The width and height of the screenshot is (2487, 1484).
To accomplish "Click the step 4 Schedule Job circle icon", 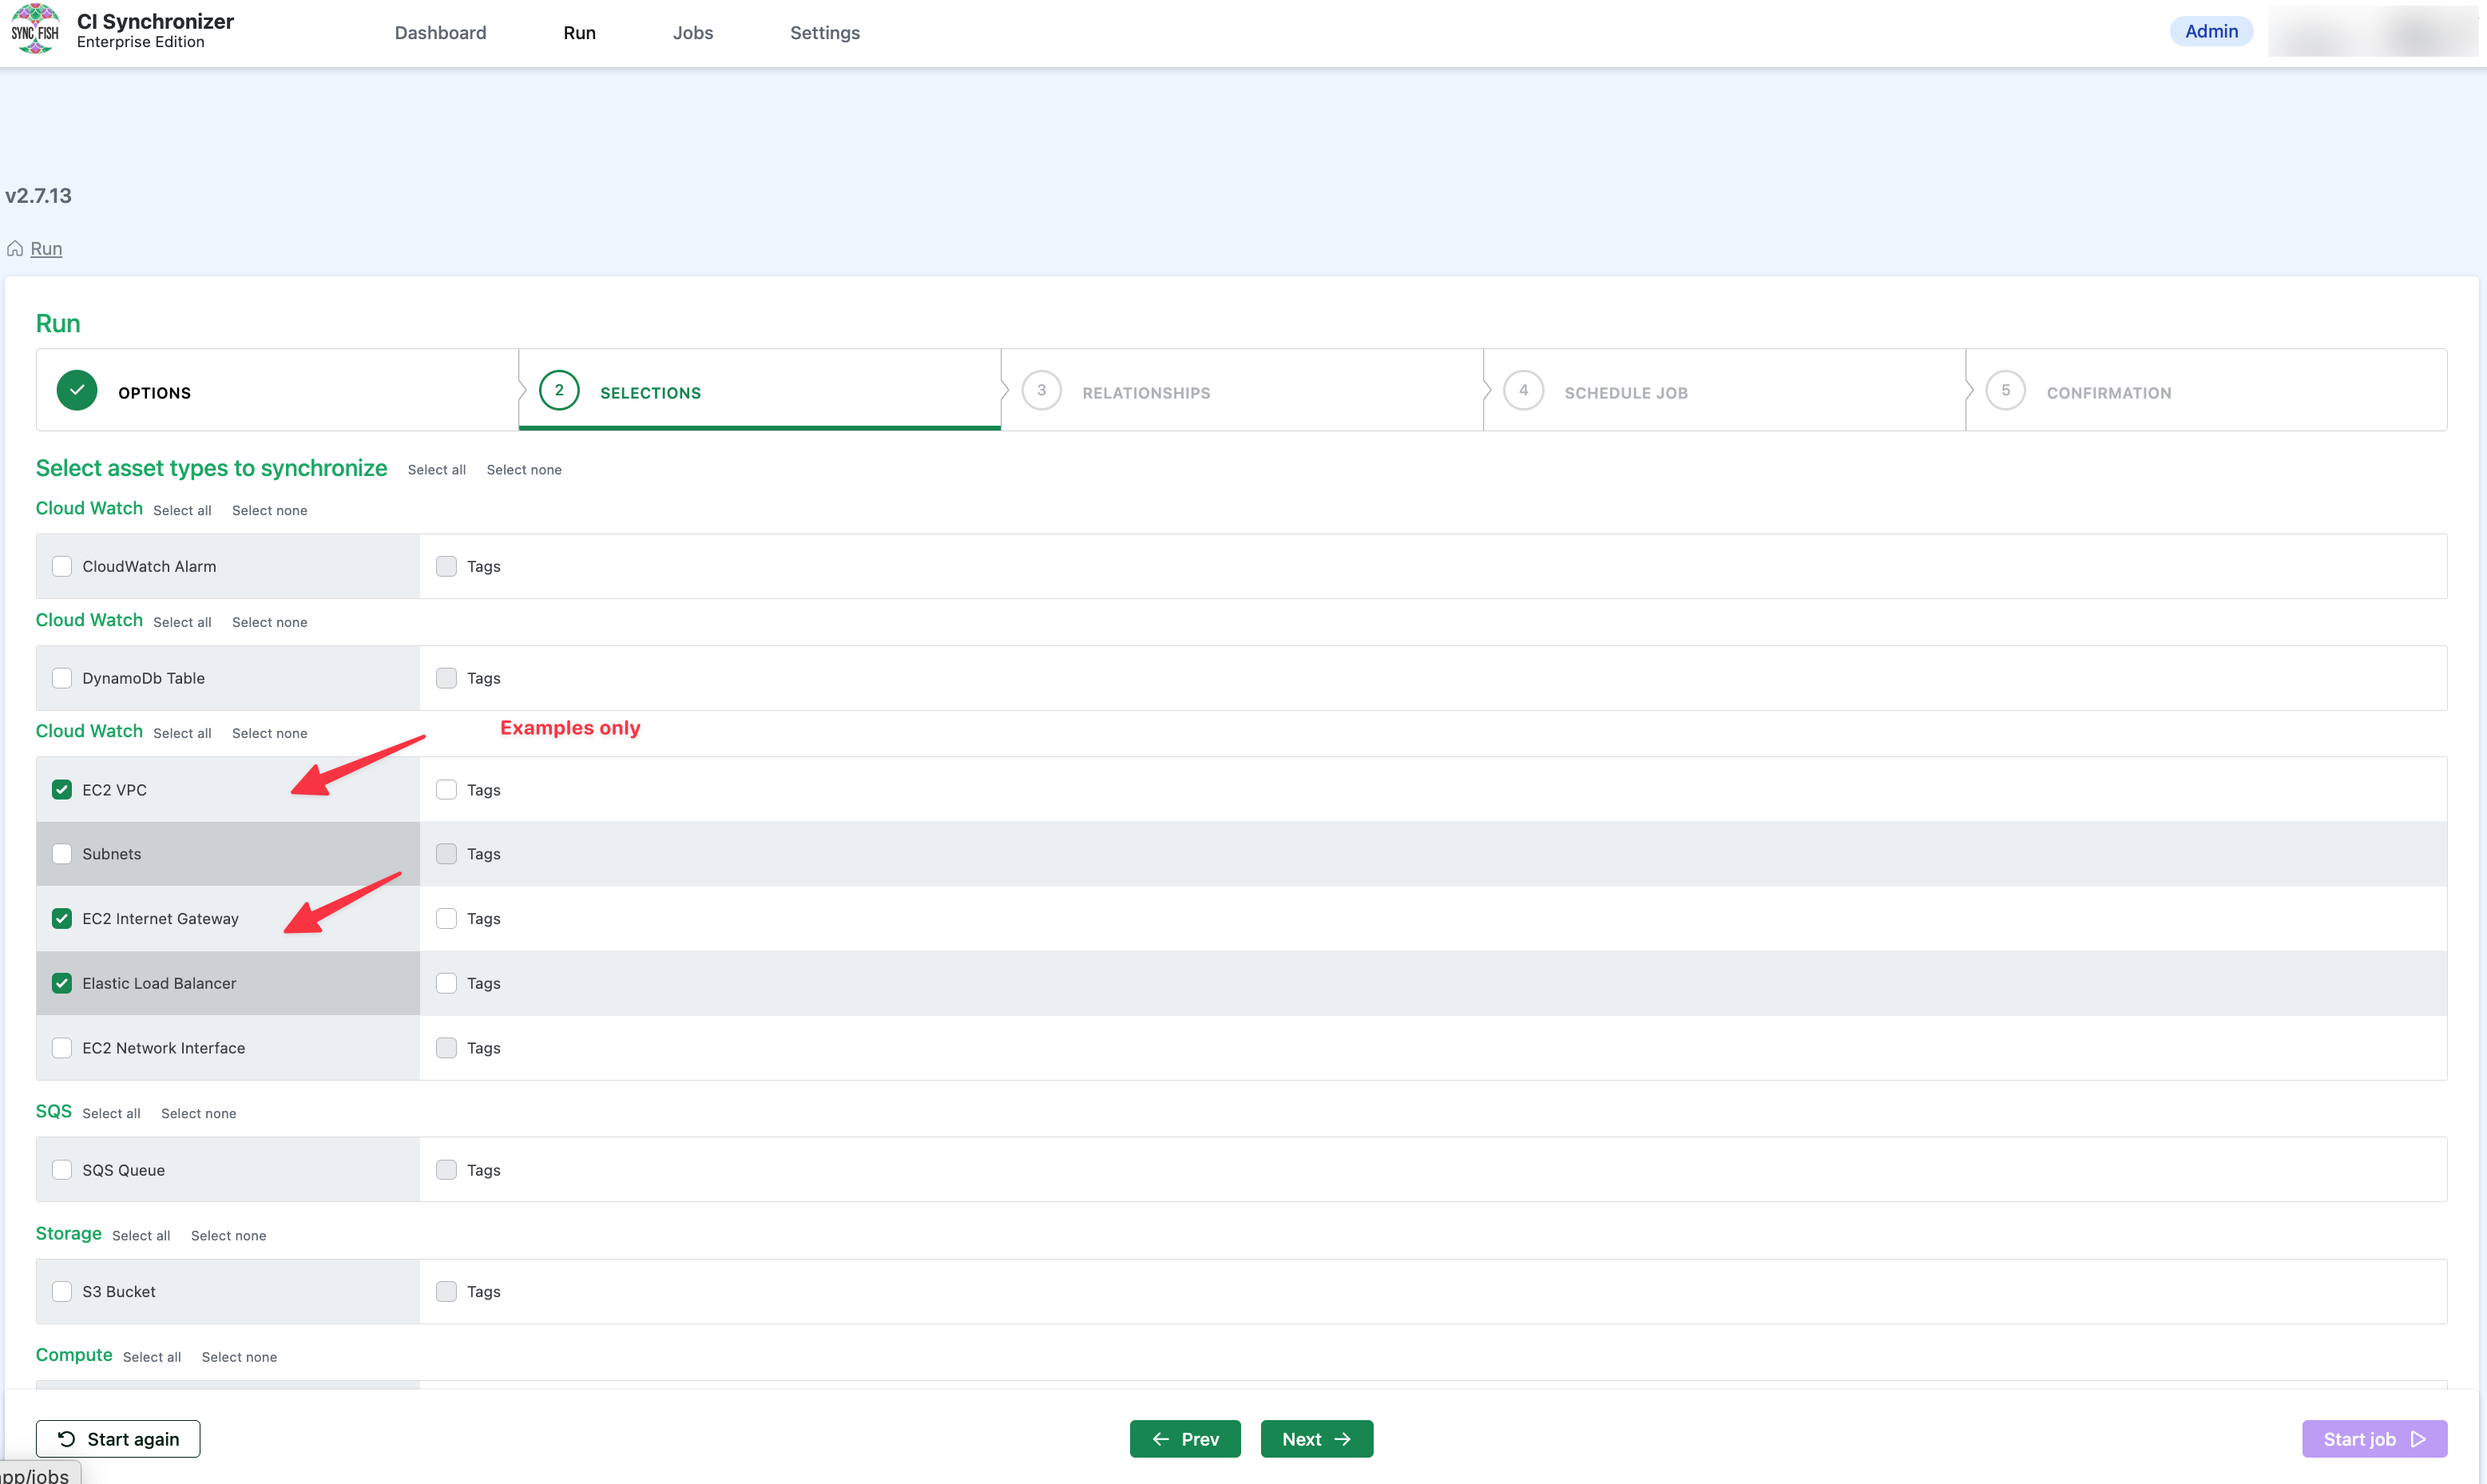I will click(x=1523, y=391).
